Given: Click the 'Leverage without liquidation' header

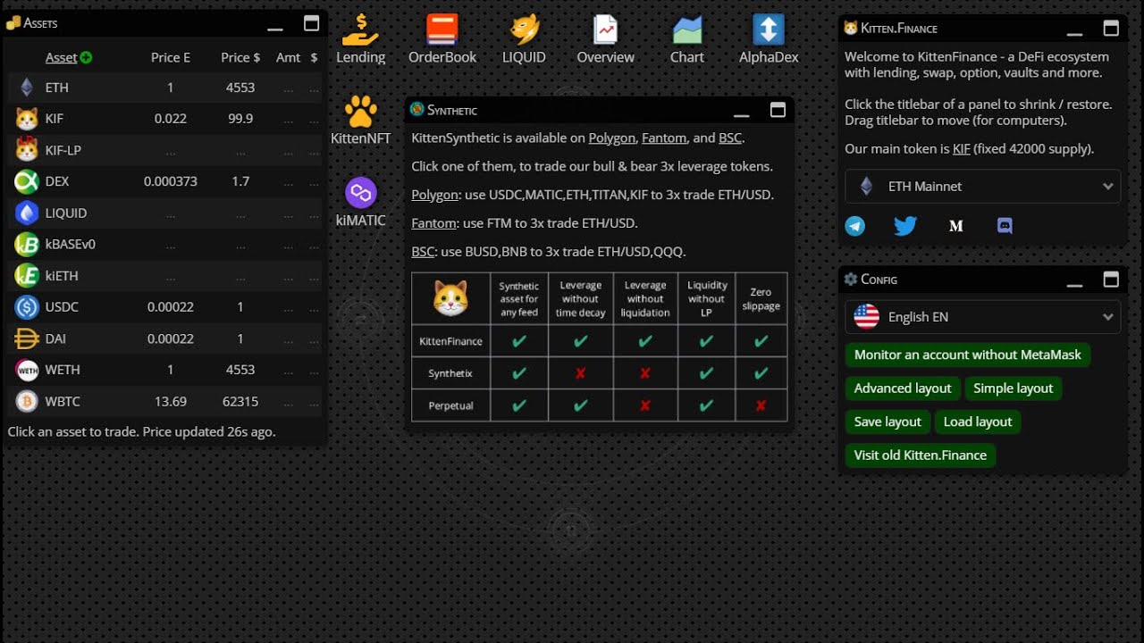Looking at the screenshot, I should coord(645,299).
